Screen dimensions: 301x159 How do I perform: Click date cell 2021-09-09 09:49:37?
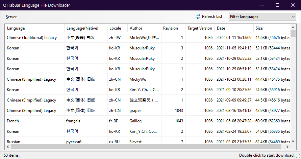pyautogui.click(x=234, y=100)
